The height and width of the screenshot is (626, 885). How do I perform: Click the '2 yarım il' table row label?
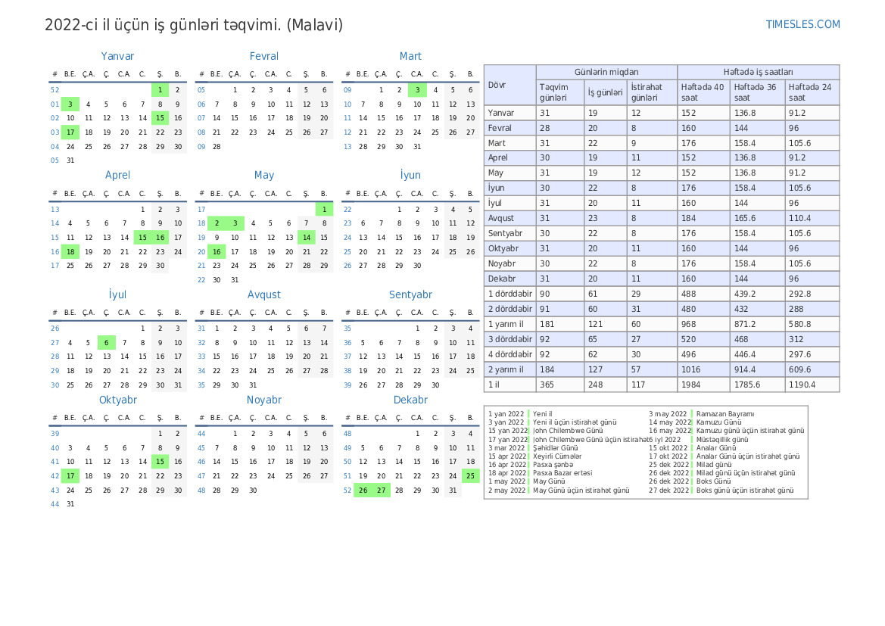coord(505,369)
